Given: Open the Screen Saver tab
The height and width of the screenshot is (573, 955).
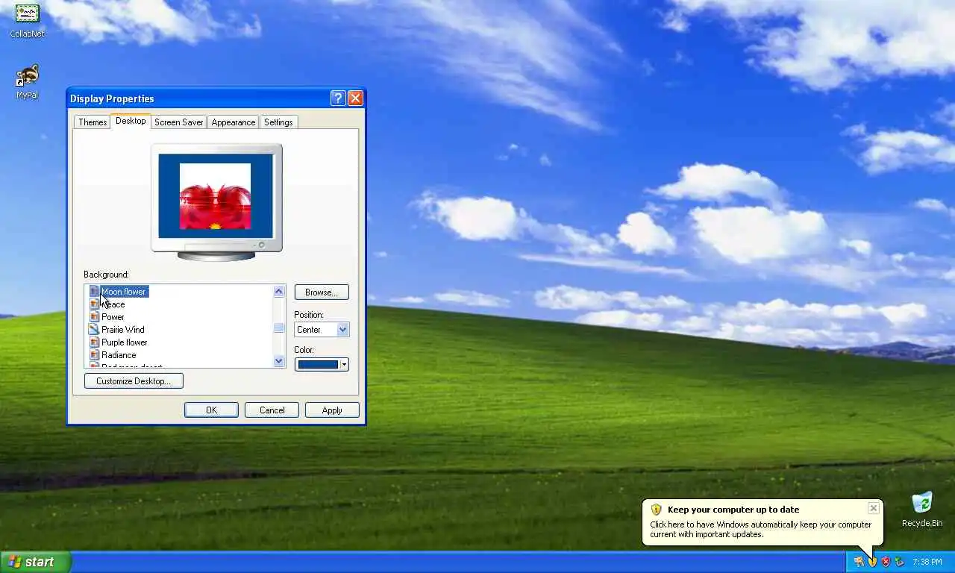Looking at the screenshot, I should 178,122.
